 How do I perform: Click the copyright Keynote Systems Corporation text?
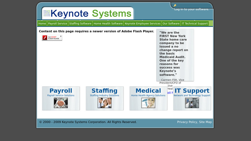[88, 122]
